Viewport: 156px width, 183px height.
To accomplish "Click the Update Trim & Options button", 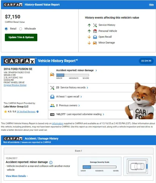I will [21, 37].
